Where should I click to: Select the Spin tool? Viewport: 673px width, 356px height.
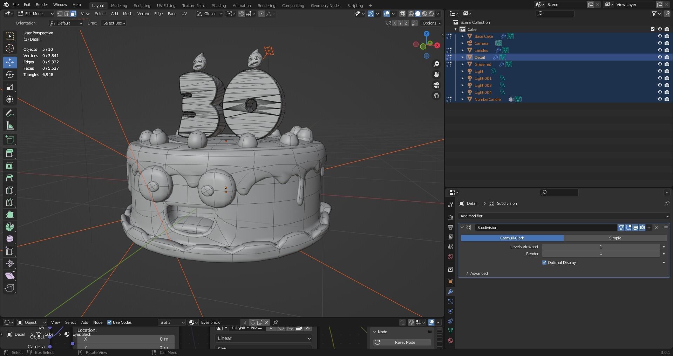coord(10,227)
